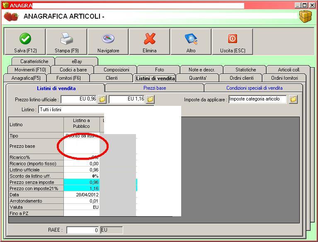Switch to Prezzi base sub-tab
The image size is (318, 242).
pos(155,88)
